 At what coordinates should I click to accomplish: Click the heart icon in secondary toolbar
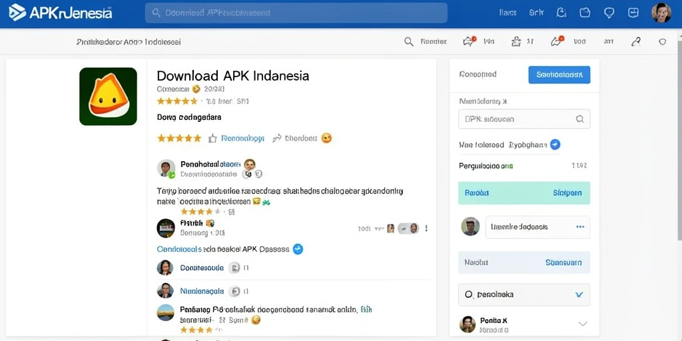pyautogui.click(x=663, y=42)
